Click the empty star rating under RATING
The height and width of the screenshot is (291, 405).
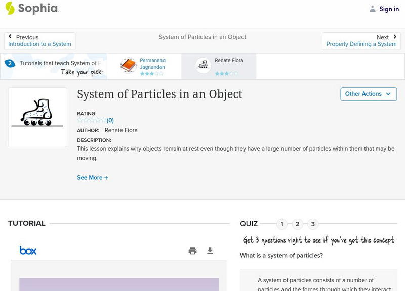[x=92, y=120]
